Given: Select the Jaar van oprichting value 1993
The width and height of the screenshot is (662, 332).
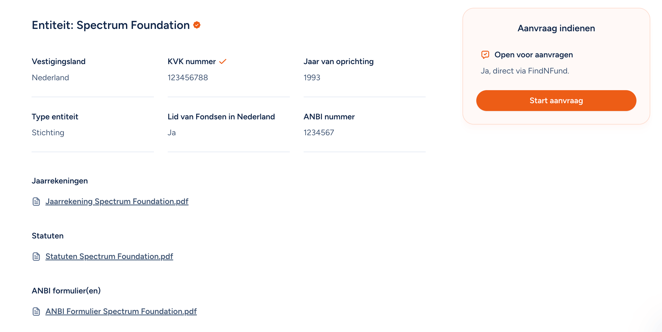Looking at the screenshot, I should [x=312, y=77].
